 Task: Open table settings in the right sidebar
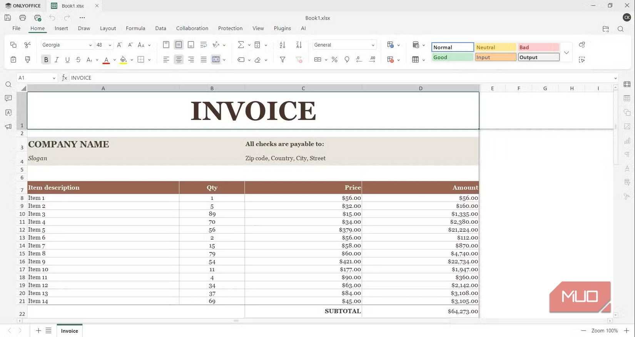627,98
